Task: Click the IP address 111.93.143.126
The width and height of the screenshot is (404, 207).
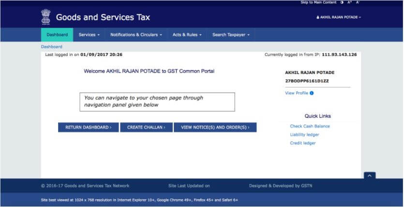Action: [x=339, y=55]
